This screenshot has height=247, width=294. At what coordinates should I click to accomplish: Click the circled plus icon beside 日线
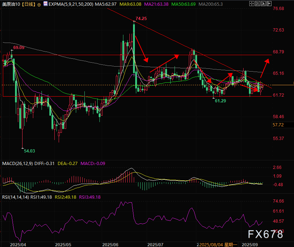tap(39, 4)
